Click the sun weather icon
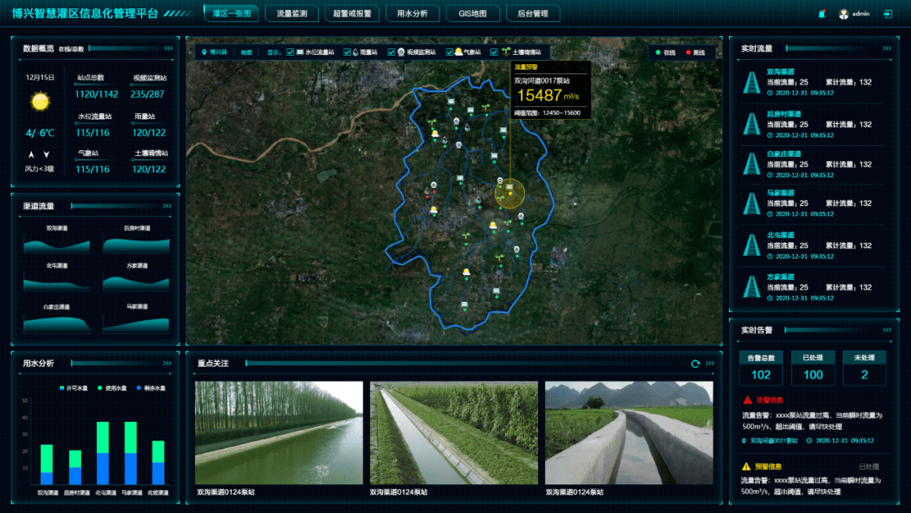 (40, 102)
